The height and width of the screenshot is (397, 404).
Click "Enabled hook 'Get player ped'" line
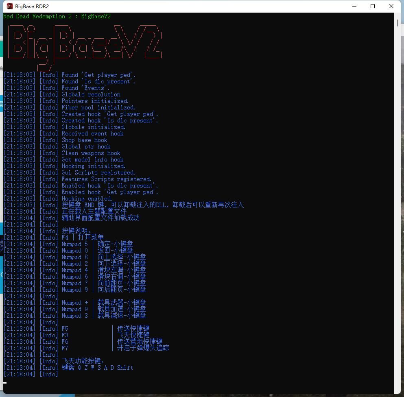[x=81, y=192]
